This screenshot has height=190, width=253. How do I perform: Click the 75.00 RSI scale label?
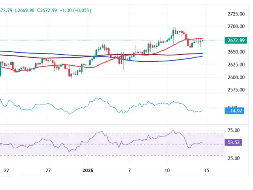(235, 130)
